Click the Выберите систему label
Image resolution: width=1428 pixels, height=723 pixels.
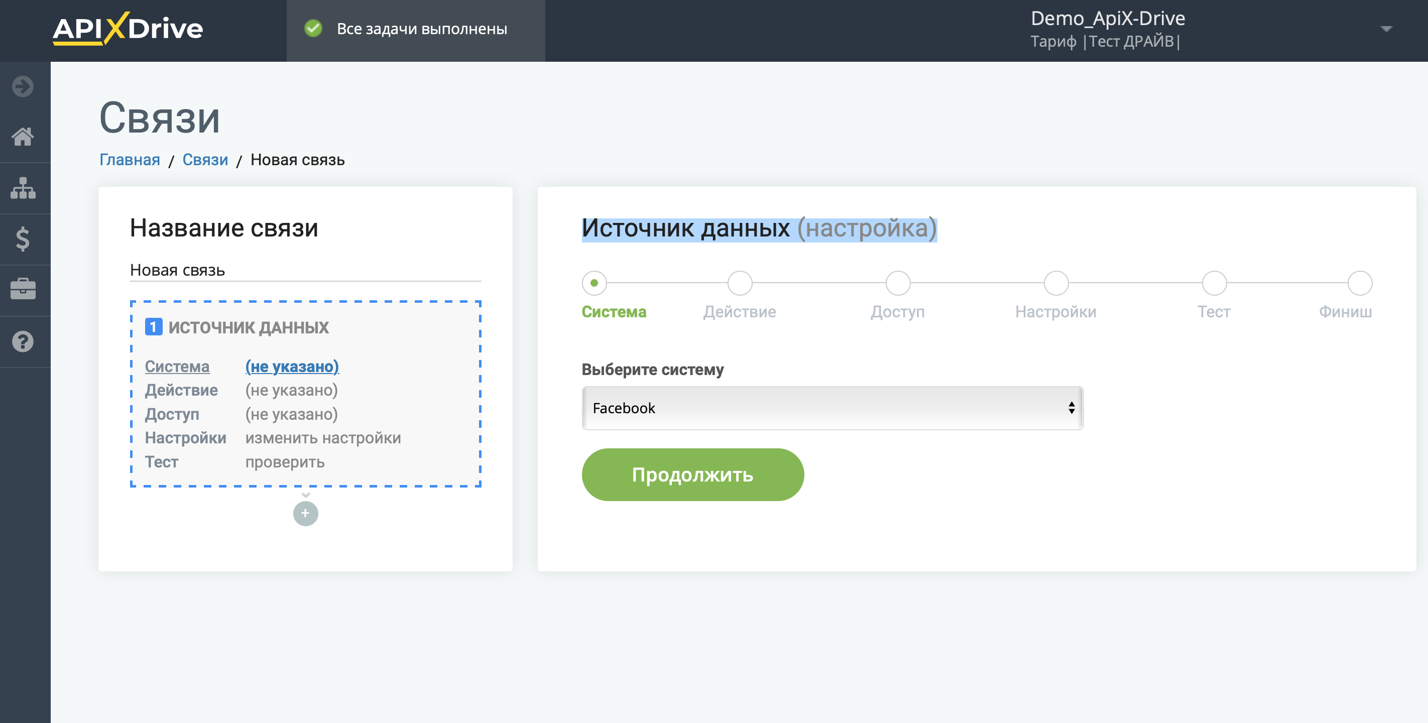[x=652, y=370]
